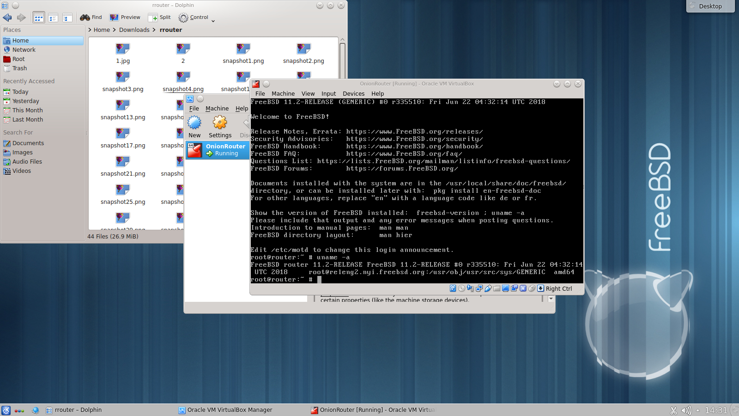
Task: Select the snapshot21.png file
Action: [x=123, y=166]
